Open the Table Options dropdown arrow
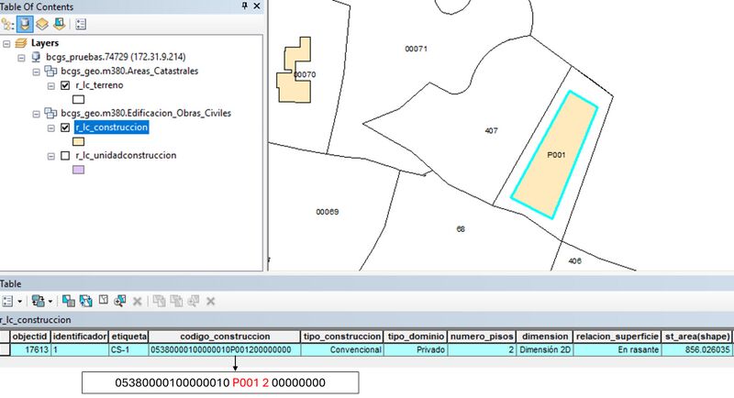Image resolution: width=734 pixels, height=398 pixels. [19, 301]
